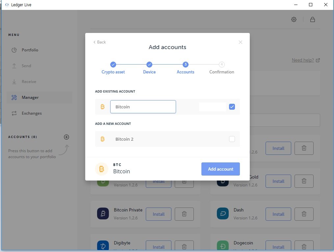Click the Crypto asset step
Viewport: 334px width, 252px height.
click(113, 68)
